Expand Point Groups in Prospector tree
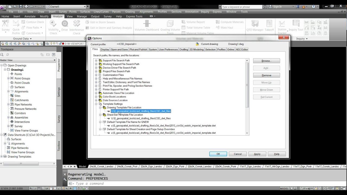This screenshot has width=347, height=195. click(8, 78)
